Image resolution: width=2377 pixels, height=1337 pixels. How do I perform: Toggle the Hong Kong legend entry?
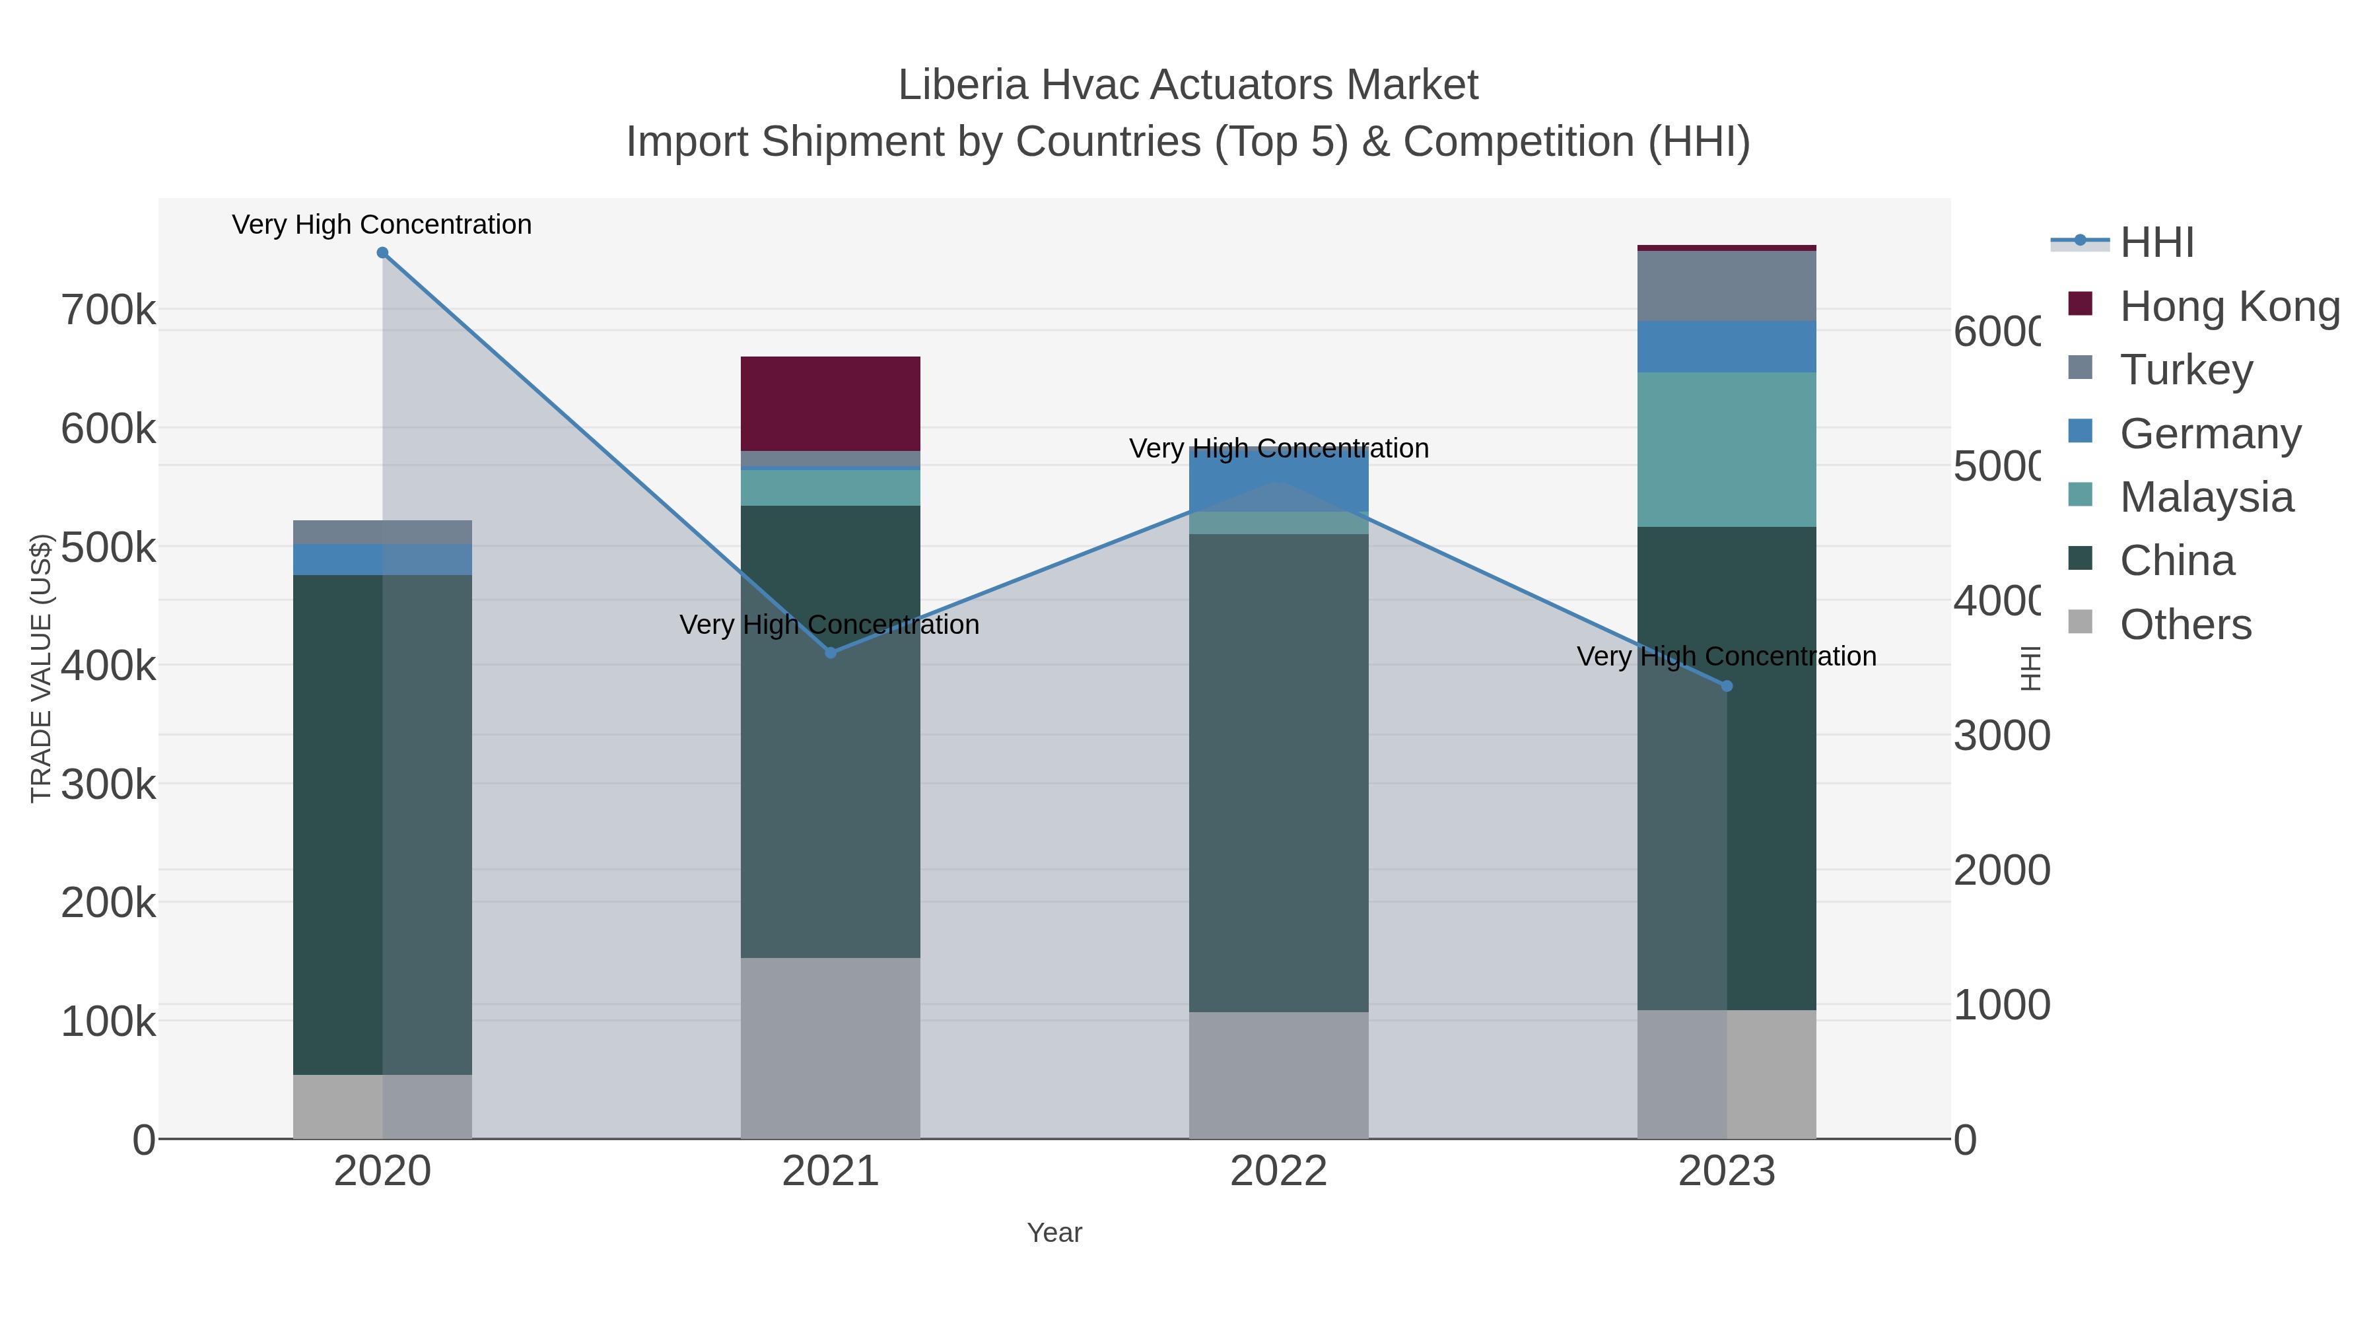pos(2205,306)
